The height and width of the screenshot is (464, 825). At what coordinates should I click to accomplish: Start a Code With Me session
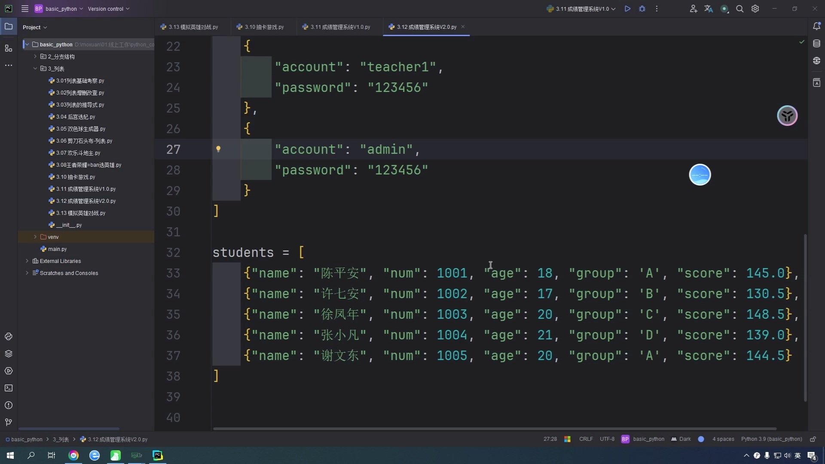[694, 9]
